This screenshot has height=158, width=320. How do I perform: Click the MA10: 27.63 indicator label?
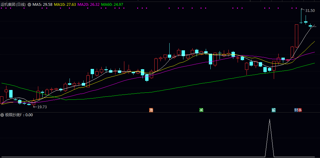click(65, 5)
